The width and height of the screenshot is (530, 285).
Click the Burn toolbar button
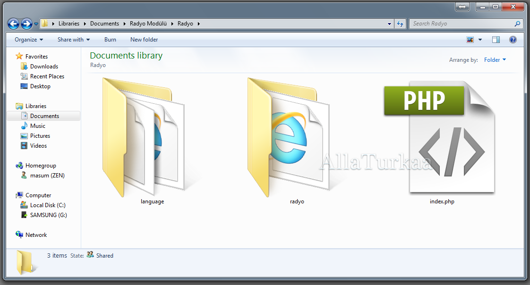coord(110,40)
